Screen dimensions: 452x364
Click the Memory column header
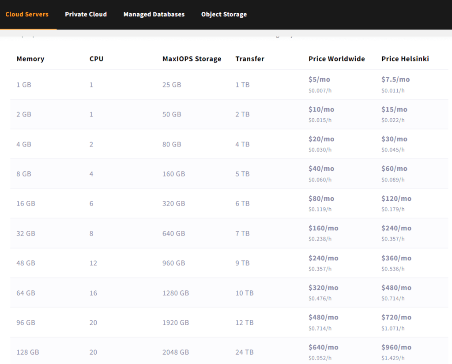[x=30, y=59]
